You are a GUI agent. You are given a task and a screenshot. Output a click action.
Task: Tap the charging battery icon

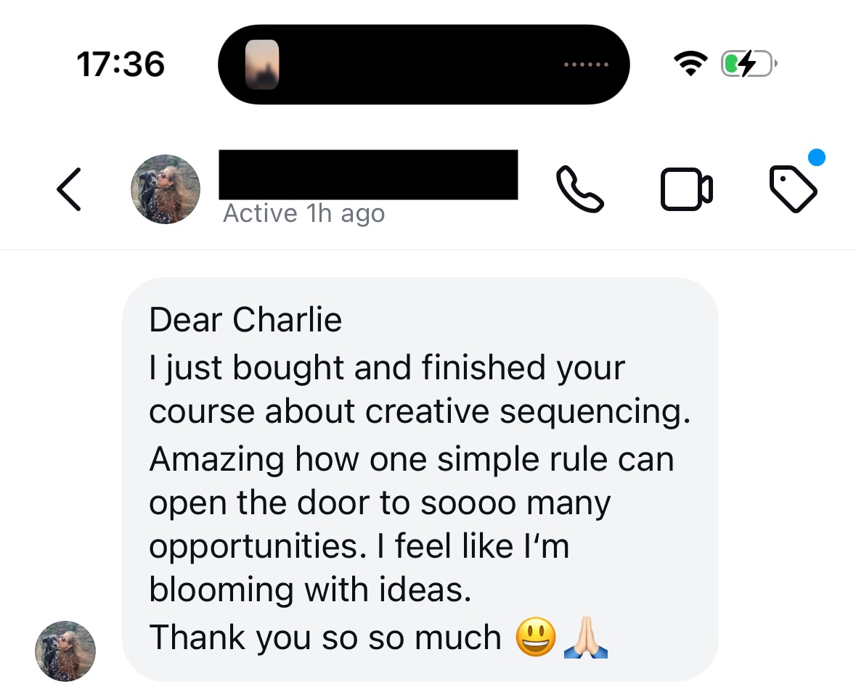click(x=749, y=65)
